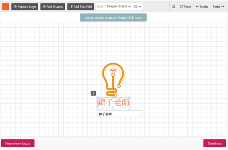The width and height of the screenshot is (228, 150).
Task: Open the three-dot options handle
Action: tap(93, 93)
